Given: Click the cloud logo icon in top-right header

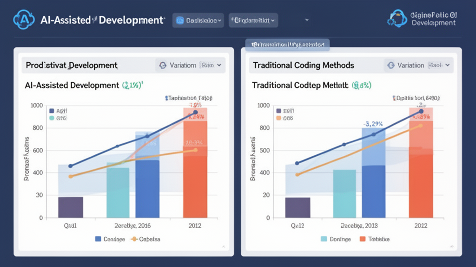Looking at the screenshot, I should [x=398, y=19].
